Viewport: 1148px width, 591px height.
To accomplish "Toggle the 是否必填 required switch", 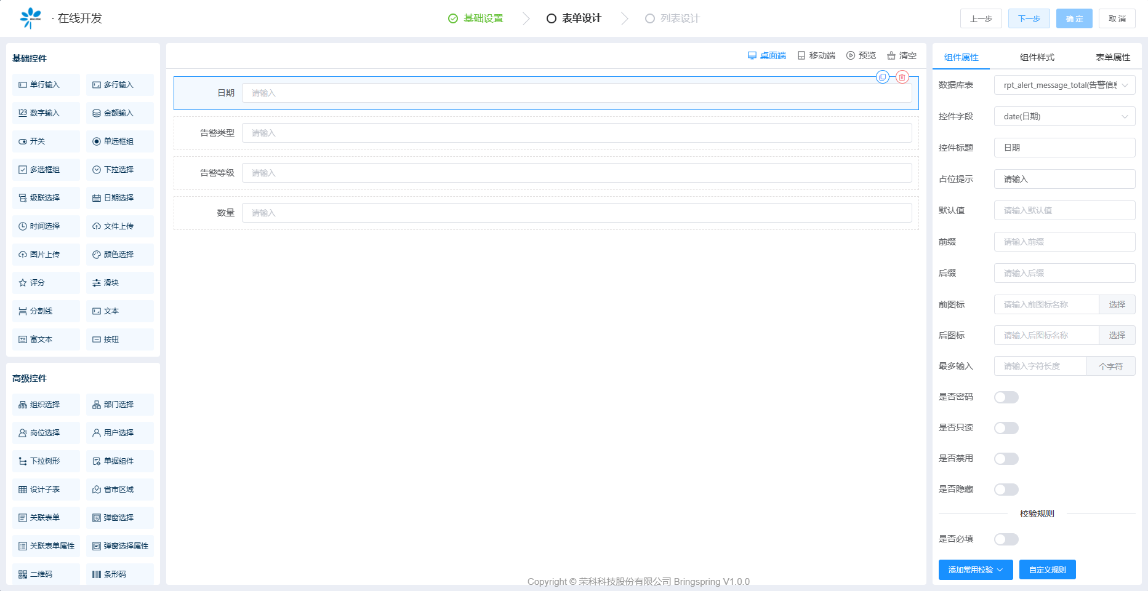I will (1006, 539).
